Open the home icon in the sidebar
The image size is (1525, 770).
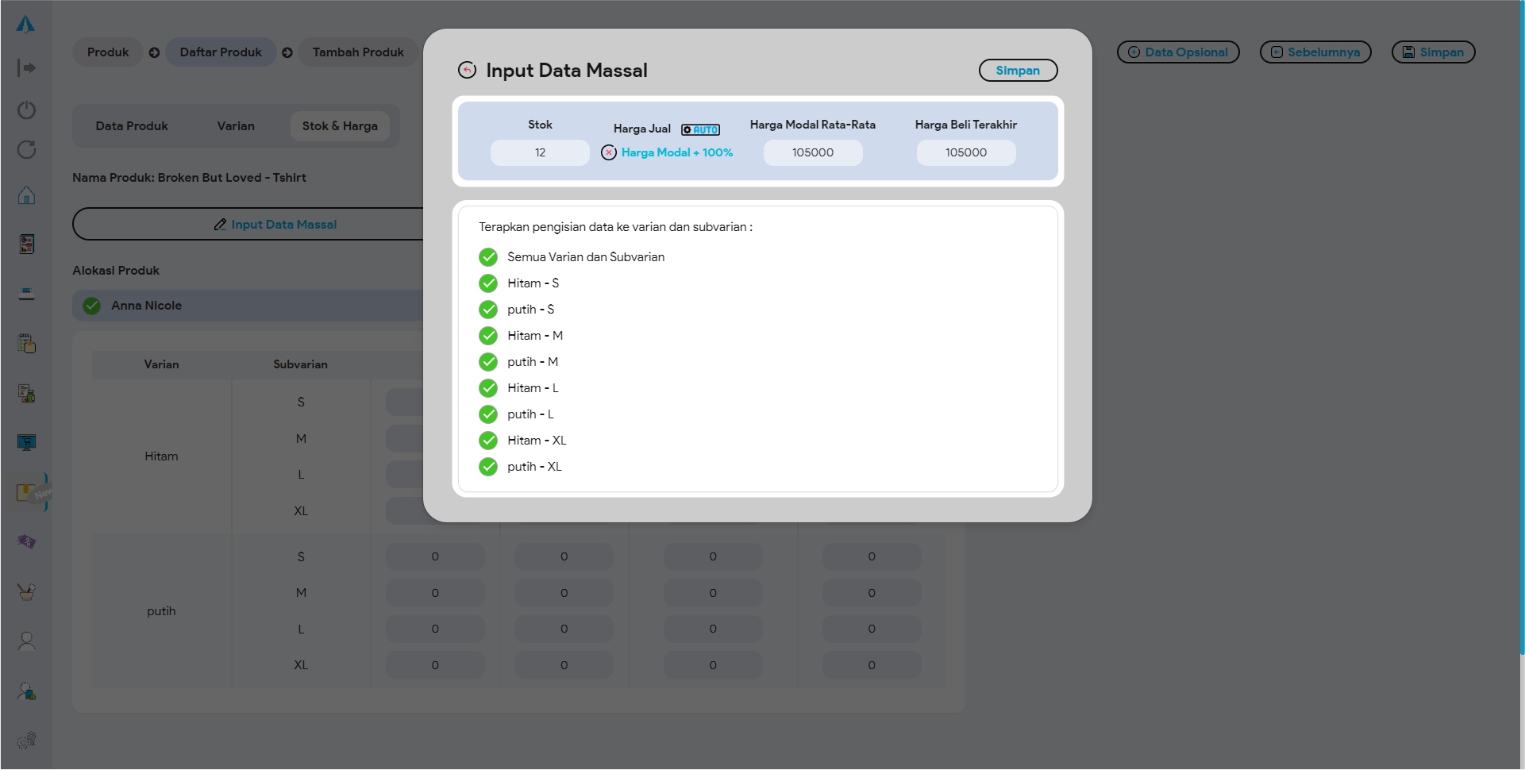pyautogui.click(x=26, y=195)
